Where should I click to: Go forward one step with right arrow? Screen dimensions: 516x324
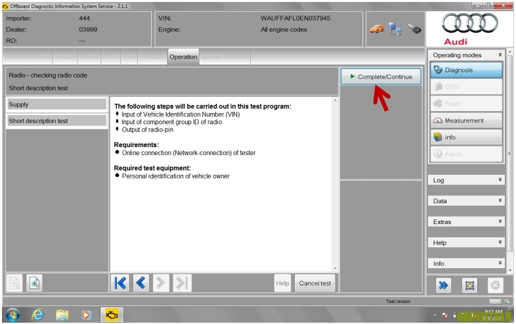pyautogui.click(x=161, y=283)
